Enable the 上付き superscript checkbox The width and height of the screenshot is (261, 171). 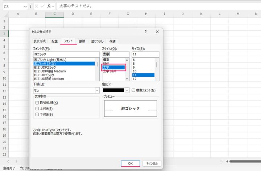tap(37, 108)
